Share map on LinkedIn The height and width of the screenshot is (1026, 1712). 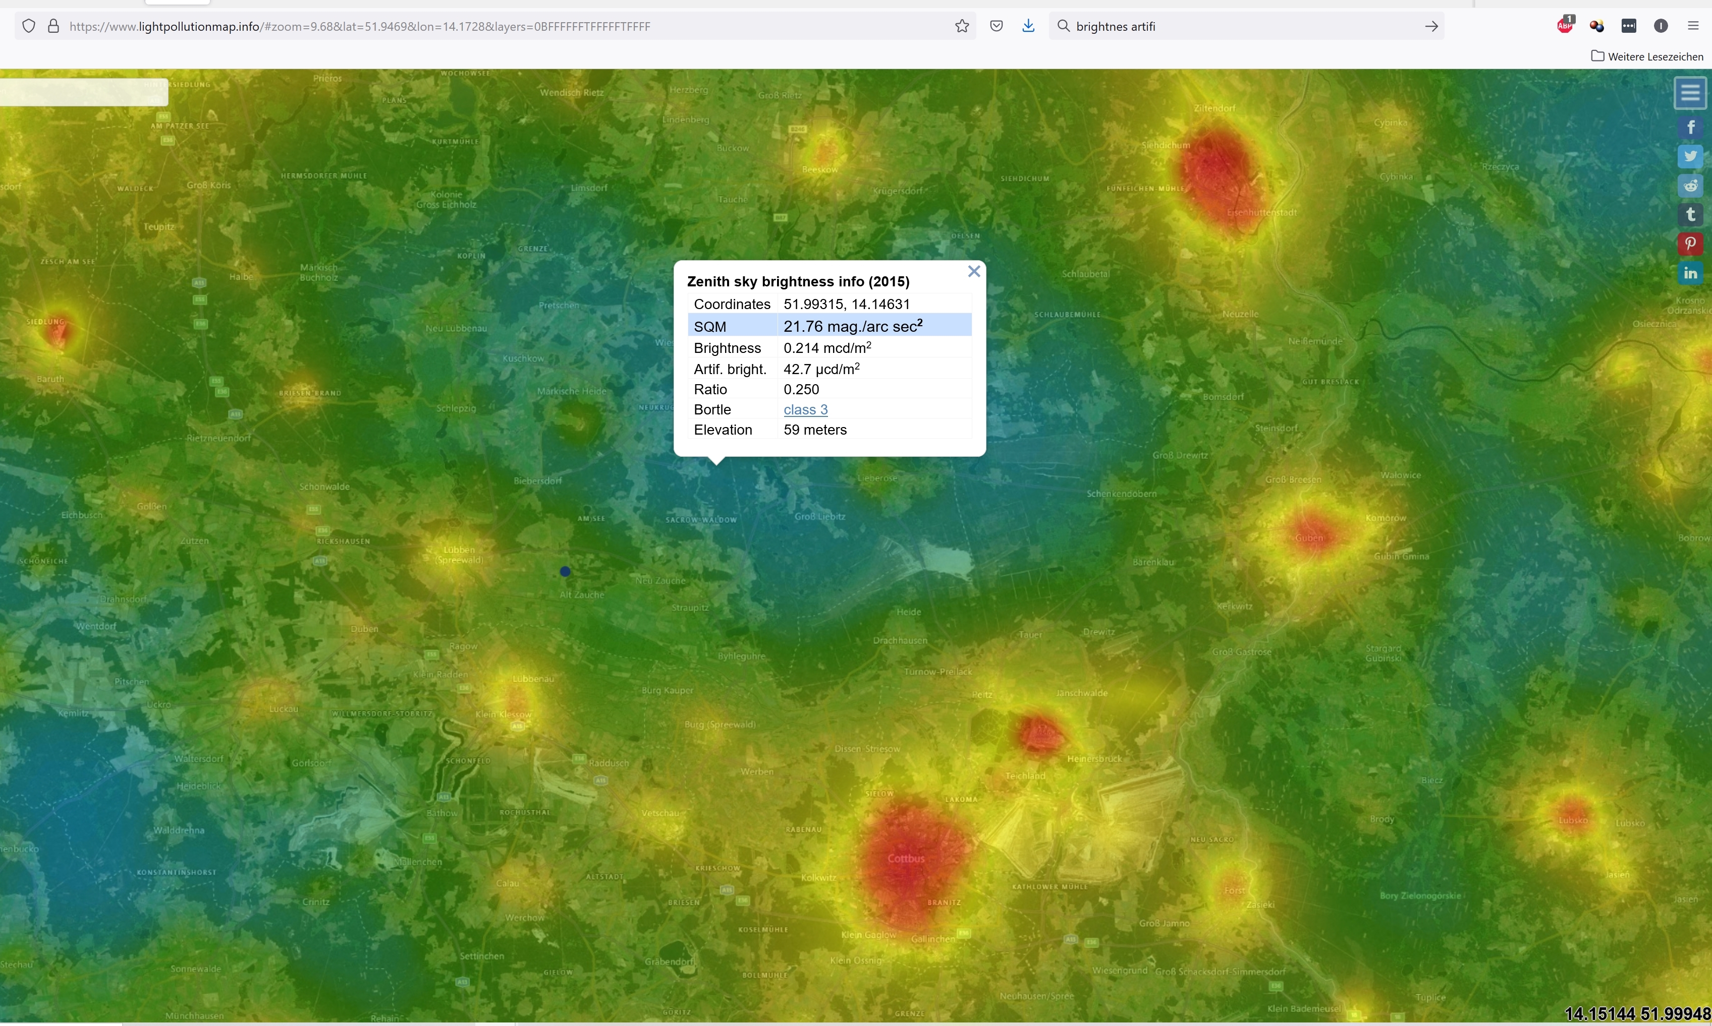tap(1690, 272)
